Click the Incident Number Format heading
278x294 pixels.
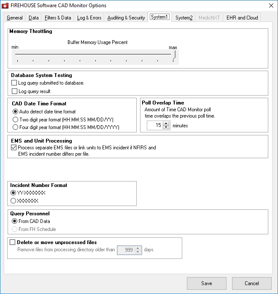39,185
